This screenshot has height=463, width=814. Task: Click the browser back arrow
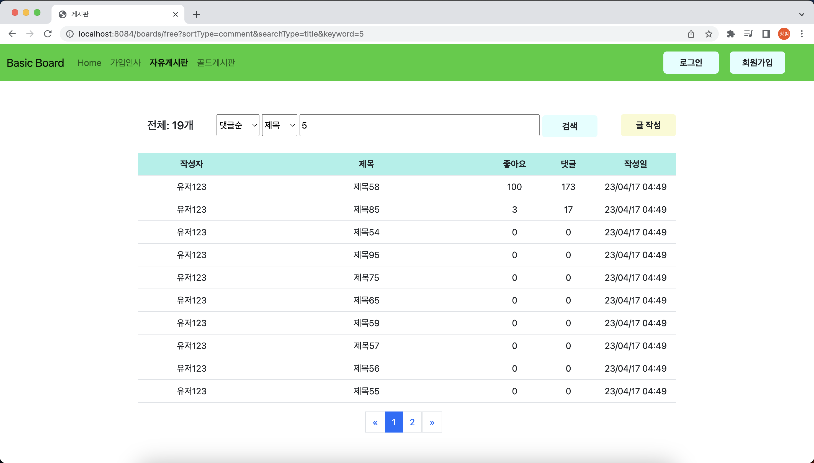point(12,34)
